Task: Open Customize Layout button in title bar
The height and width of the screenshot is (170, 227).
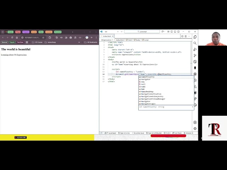Action: coord(168,32)
